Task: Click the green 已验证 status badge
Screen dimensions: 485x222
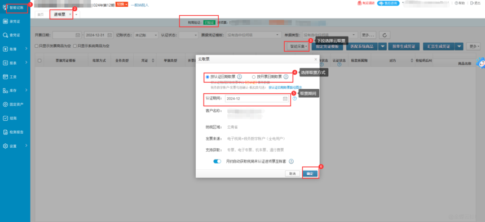Action: click(x=209, y=23)
